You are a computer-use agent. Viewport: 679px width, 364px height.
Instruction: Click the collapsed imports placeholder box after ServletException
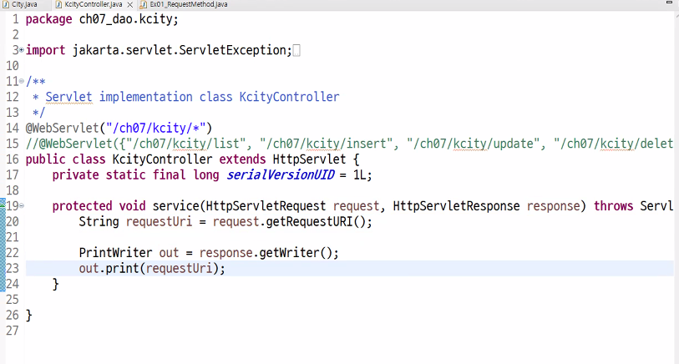coord(296,51)
